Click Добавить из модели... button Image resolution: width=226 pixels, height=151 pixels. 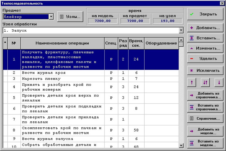pos(205,131)
